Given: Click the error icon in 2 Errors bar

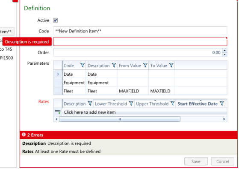Looking at the screenshot, I should (x=24, y=135).
